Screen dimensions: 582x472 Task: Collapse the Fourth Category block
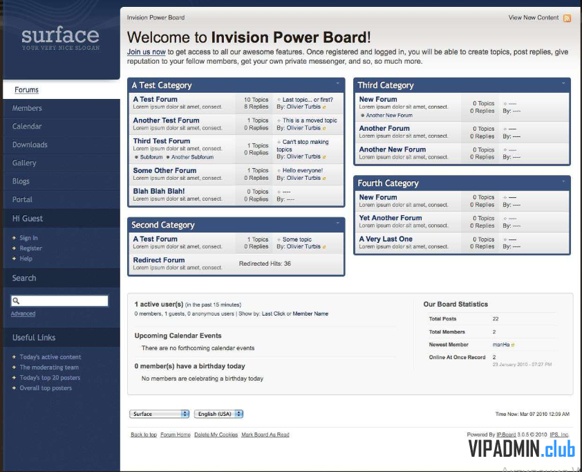coord(563,181)
